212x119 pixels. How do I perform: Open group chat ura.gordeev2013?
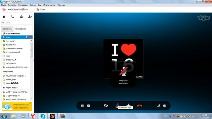coord(16,67)
